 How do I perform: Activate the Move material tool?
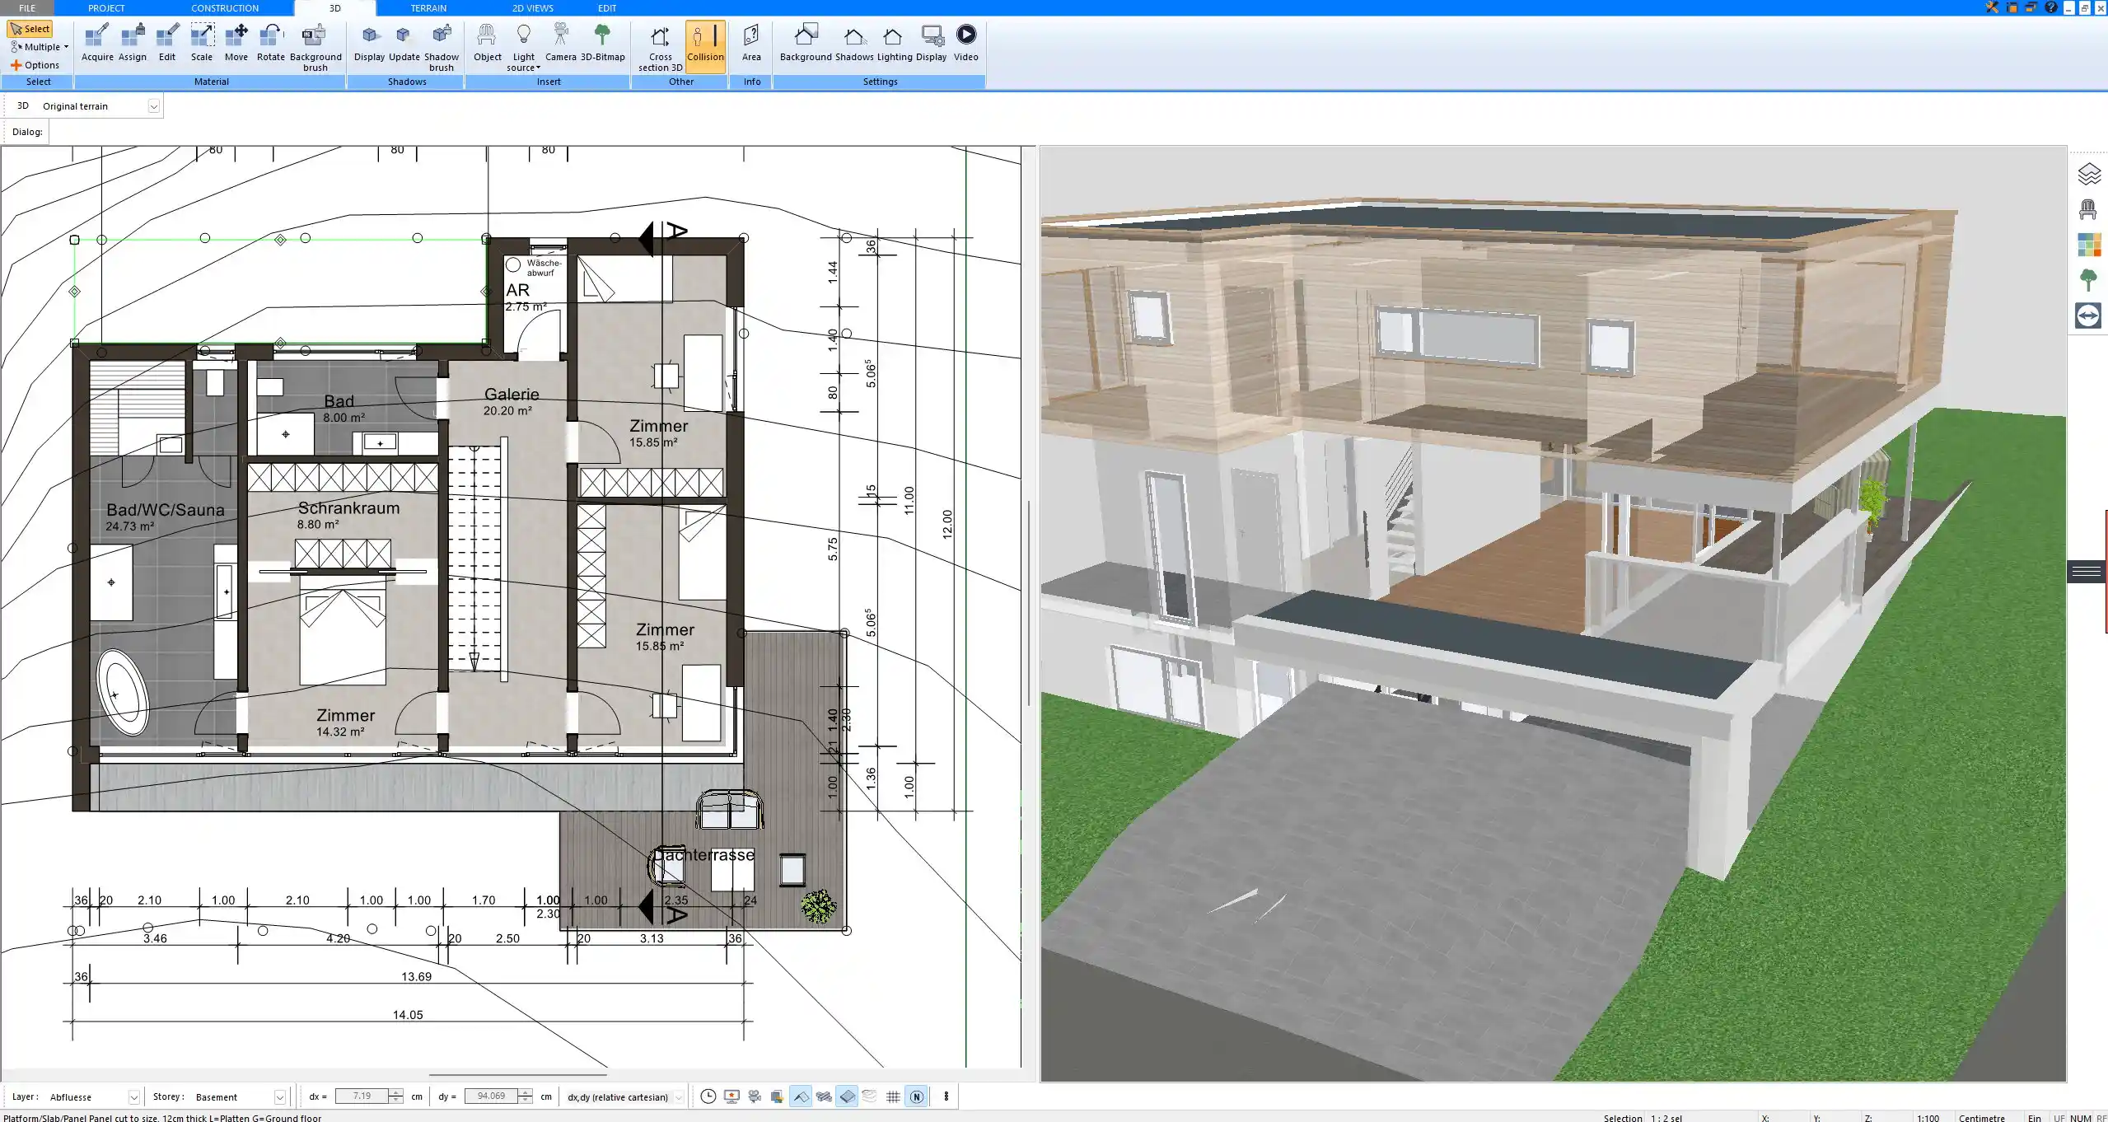pos(236,43)
